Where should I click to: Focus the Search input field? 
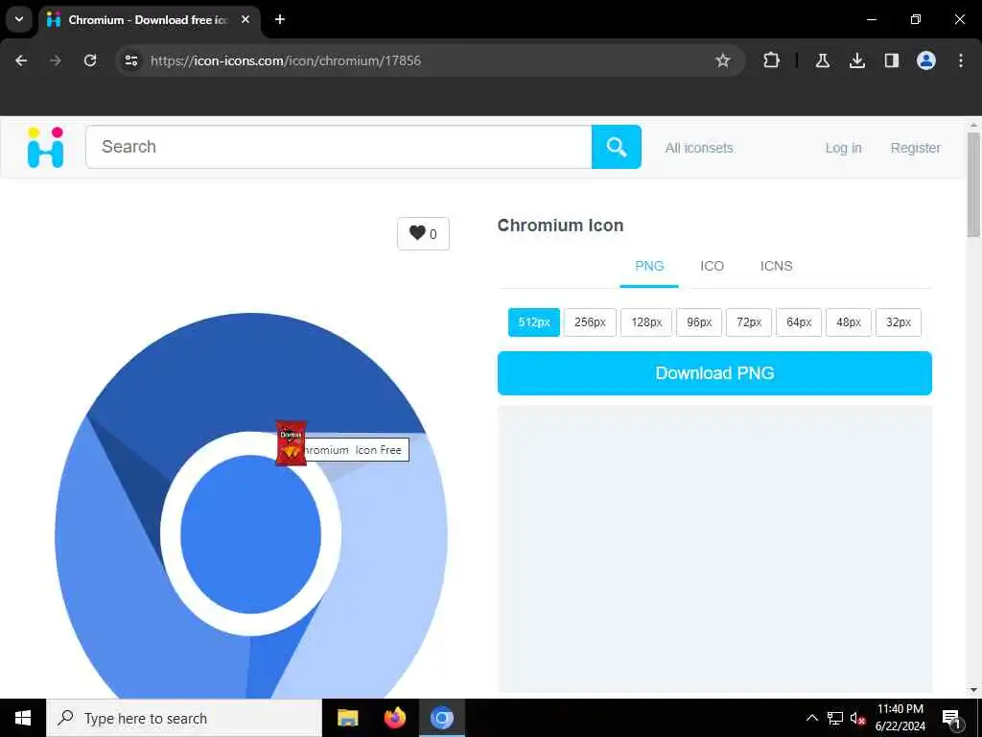click(x=339, y=147)
